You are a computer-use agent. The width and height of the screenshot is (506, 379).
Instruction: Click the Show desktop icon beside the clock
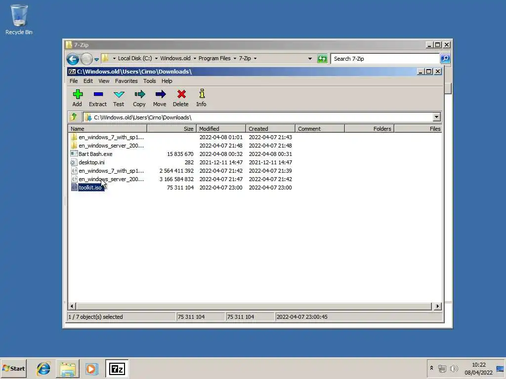(x=500, y=369)
